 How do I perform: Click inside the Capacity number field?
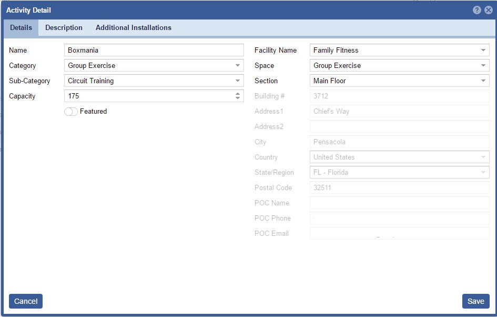point(148,96)
